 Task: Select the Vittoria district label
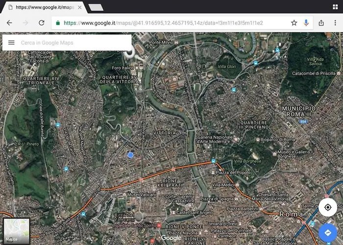click(165, 133)
